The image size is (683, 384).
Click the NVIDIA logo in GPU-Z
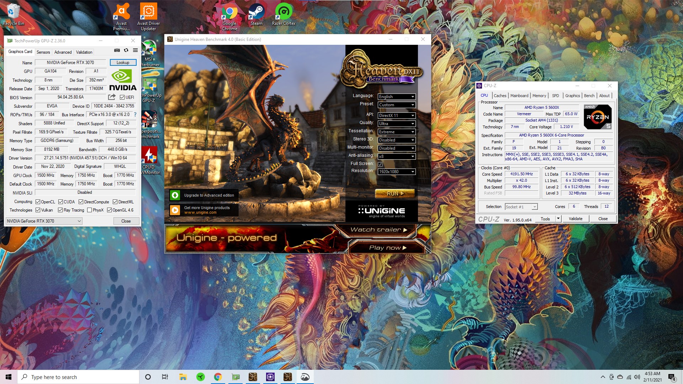point(122,80)
